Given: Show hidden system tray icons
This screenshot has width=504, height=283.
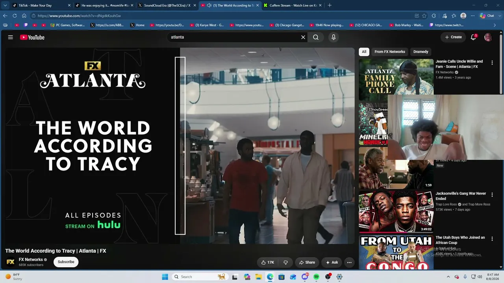Looking at the screenshot, I should tap(448, 277).
